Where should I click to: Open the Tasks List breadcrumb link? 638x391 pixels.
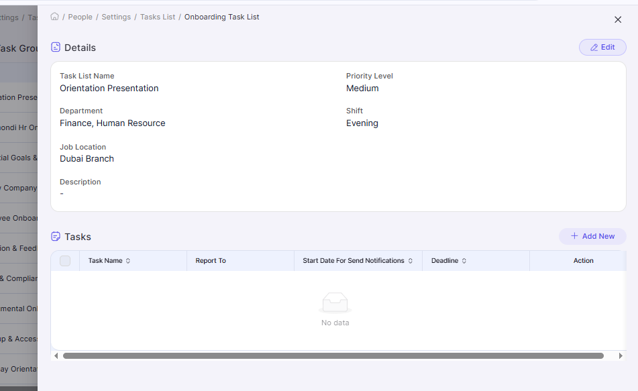pos(157,17)
